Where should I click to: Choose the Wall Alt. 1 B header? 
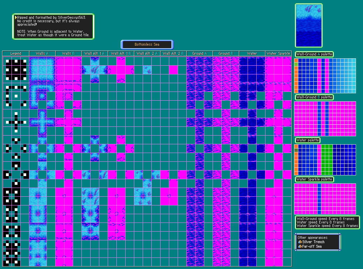tap(121, 53)
